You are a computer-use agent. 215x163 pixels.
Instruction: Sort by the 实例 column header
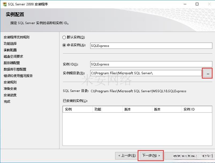point(78,109)
